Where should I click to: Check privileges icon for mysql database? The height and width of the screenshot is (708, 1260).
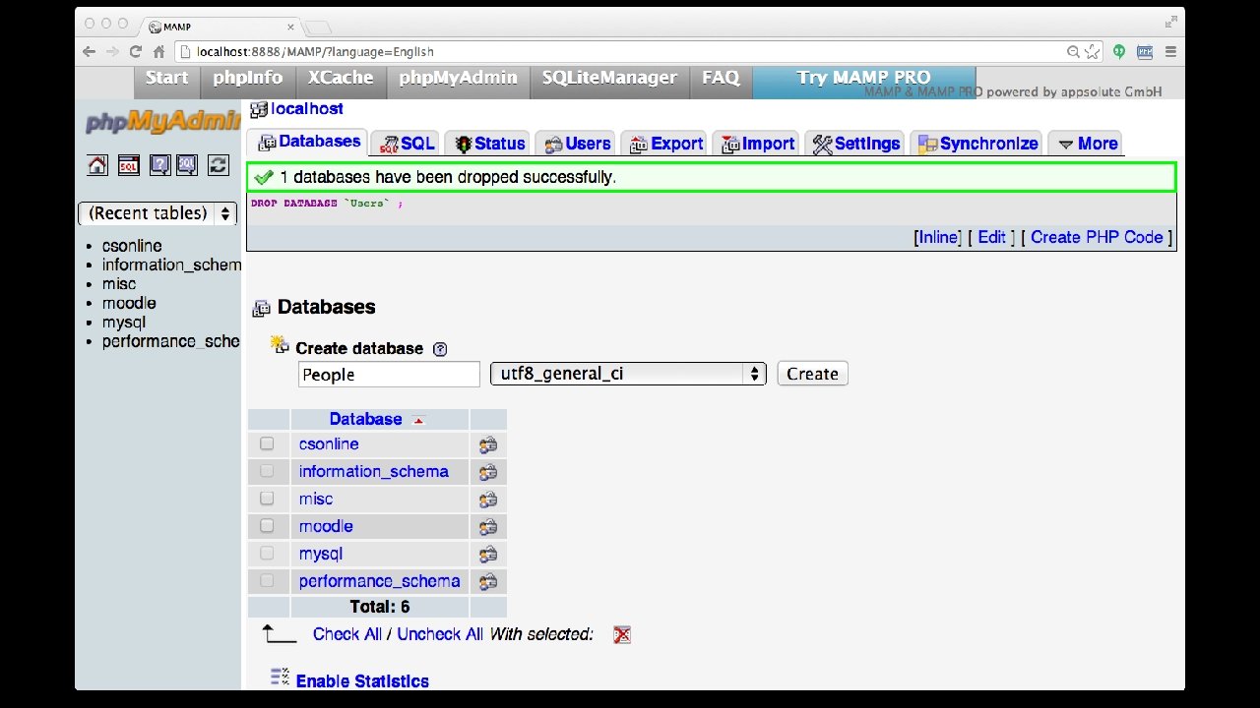[488, 555]
